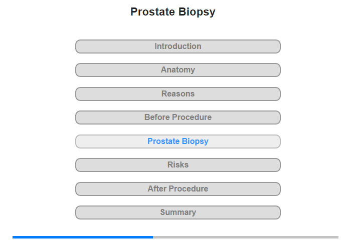Choose Anatomy from the topic list

coord(178,70)
